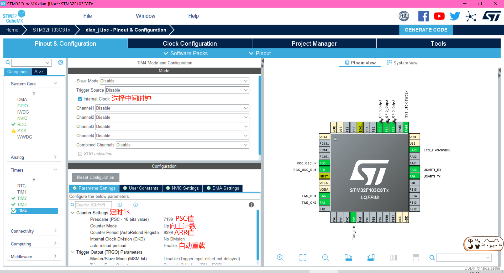Open the YouTube link icon
Screen dimensions: 504x273
pos(439,16)
